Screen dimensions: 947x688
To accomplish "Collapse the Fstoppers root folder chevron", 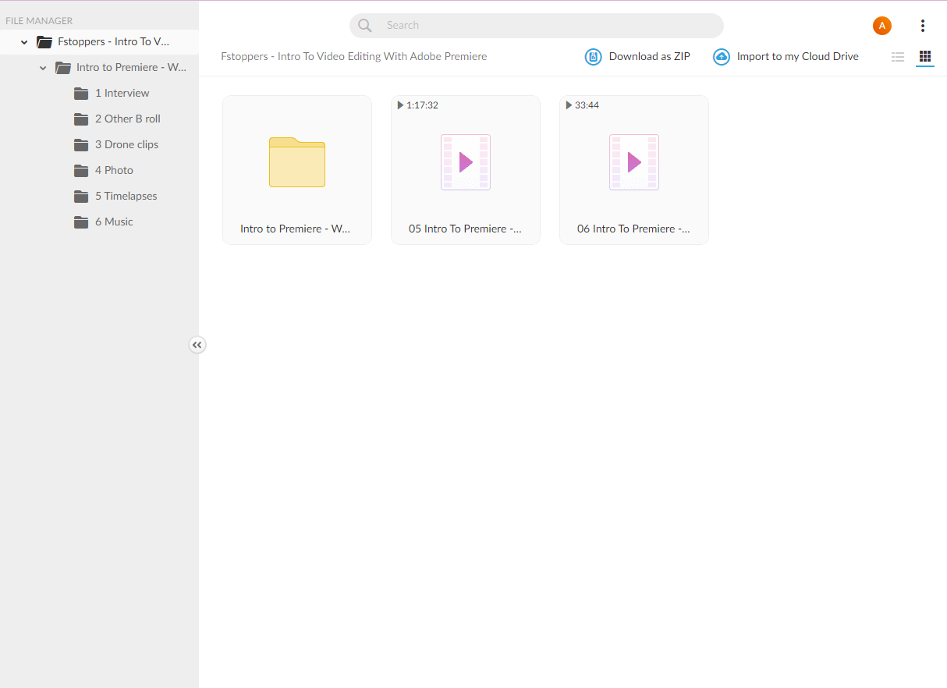I will (x=24, y=42).
